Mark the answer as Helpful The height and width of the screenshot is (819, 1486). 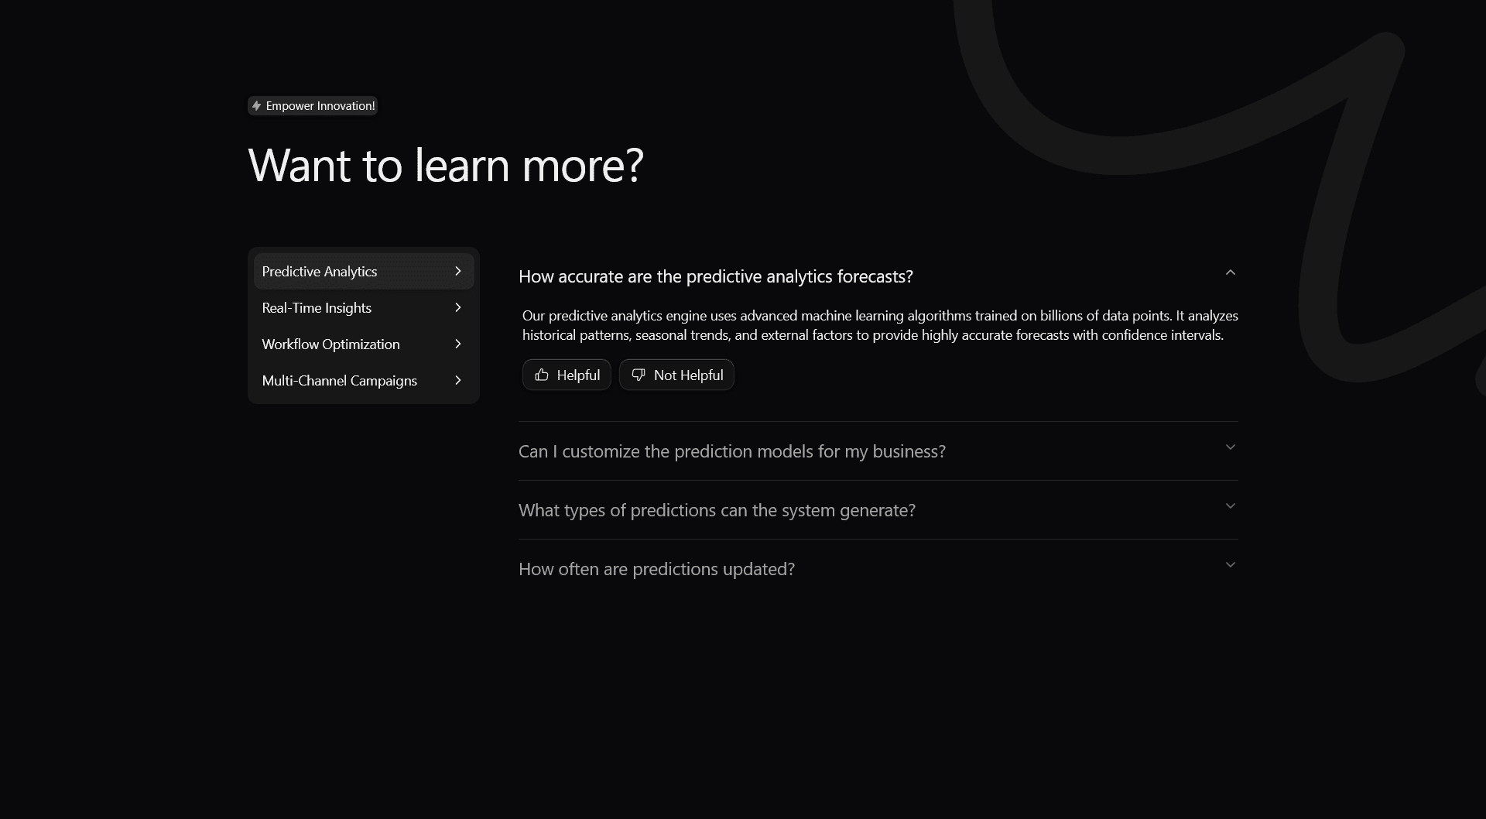(567, 375)
